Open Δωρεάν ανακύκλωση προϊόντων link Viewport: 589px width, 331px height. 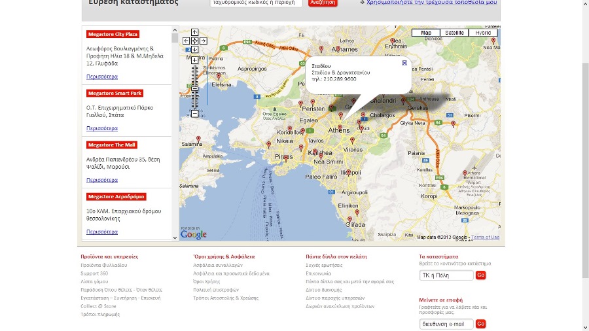coord(340,306)
